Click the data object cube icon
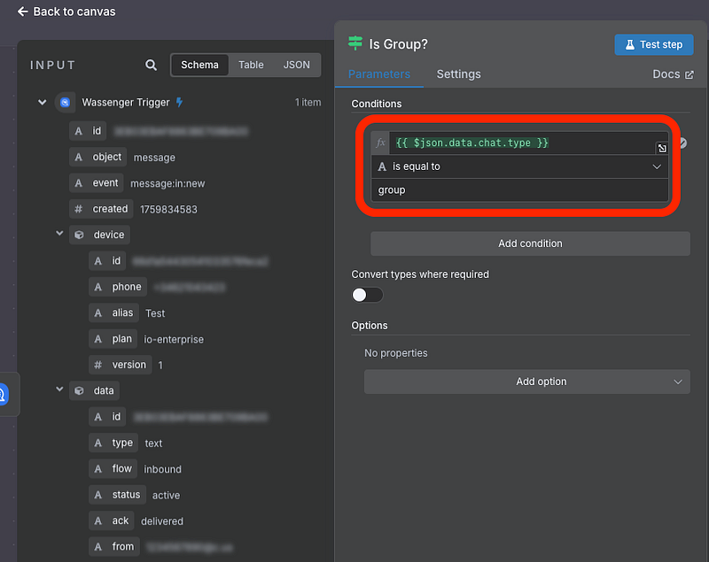The image size is (709, 562). [x=79, y=390]
